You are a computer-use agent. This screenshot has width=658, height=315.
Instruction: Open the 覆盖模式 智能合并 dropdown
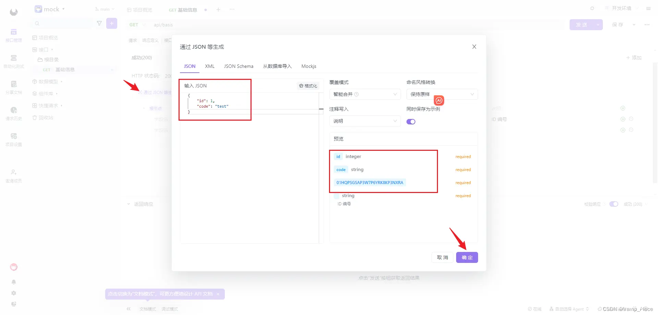365,94
